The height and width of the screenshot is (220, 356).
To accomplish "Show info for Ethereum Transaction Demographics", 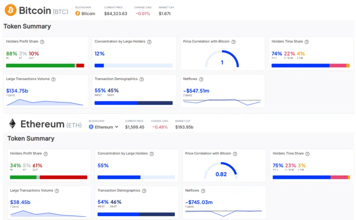I will pos(144,191).
